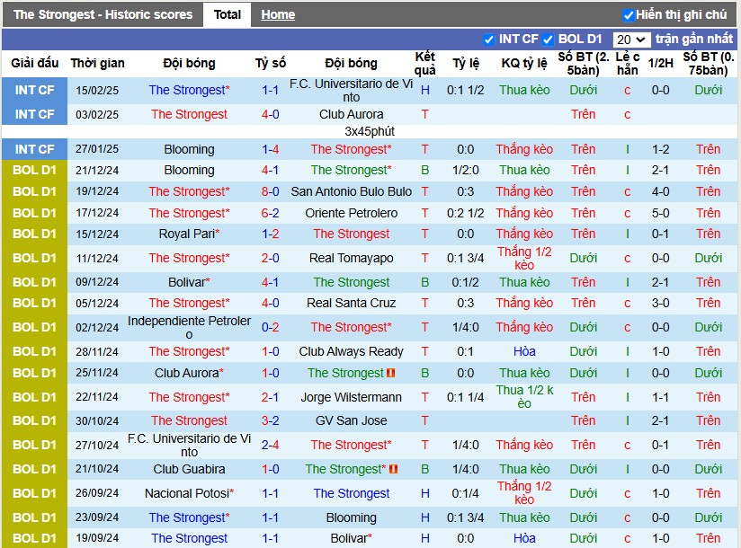Click the Kết quả column header

(x=424, y=63)
